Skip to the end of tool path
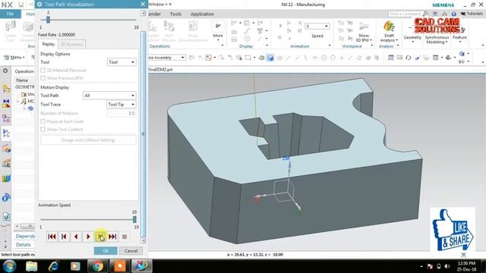Viewport: 486px width, 273px height. tap(112, 237)
